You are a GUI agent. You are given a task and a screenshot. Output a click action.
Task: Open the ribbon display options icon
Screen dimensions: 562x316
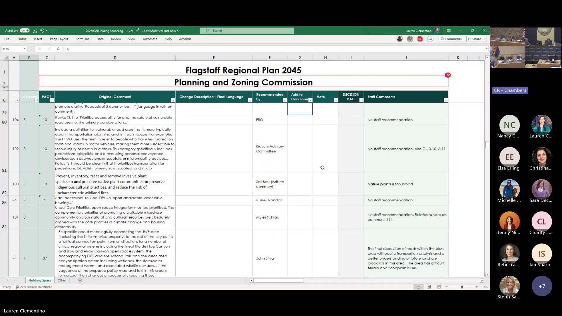[x=449, y=30]
